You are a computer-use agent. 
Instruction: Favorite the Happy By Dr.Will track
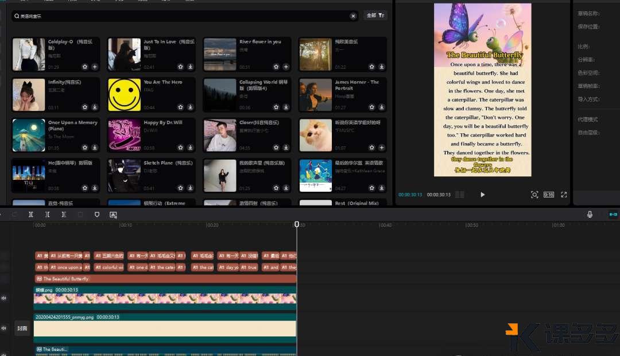[x=180, y=148]
